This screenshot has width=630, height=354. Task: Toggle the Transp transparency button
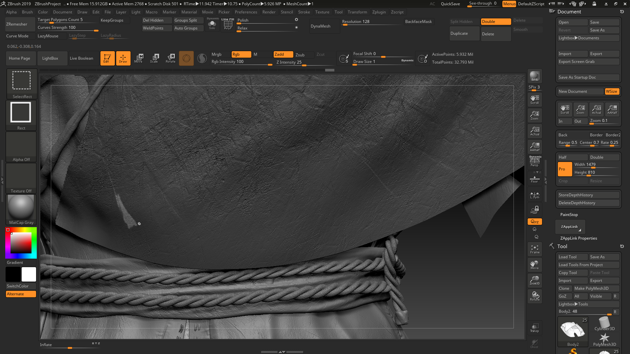[535, 328]
